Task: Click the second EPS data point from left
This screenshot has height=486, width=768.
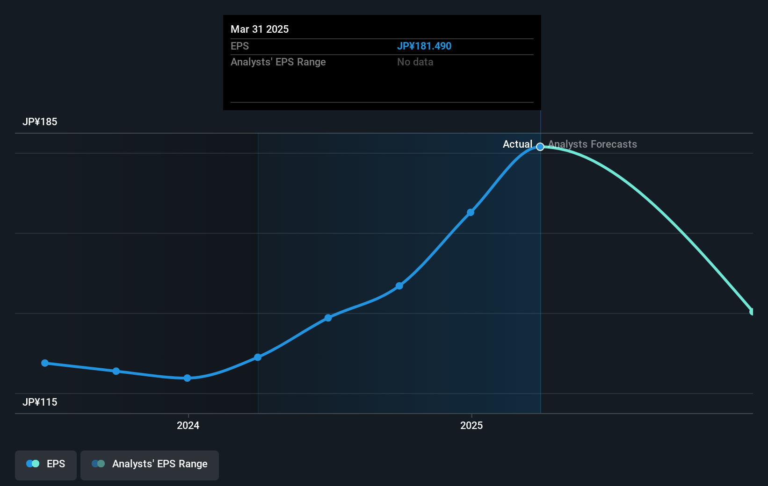Action: [x=116, y=371]
